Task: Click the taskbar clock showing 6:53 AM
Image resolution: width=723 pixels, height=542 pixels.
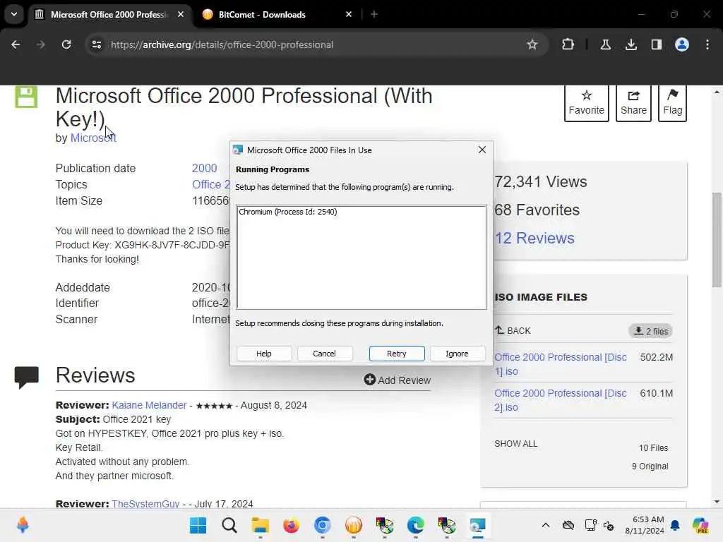Action: click(645, 525)
